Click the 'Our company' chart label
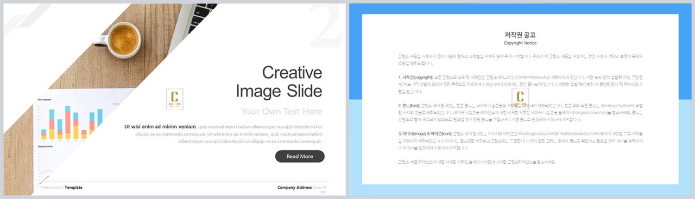This screenshot has width=695, height=199. 44,100
